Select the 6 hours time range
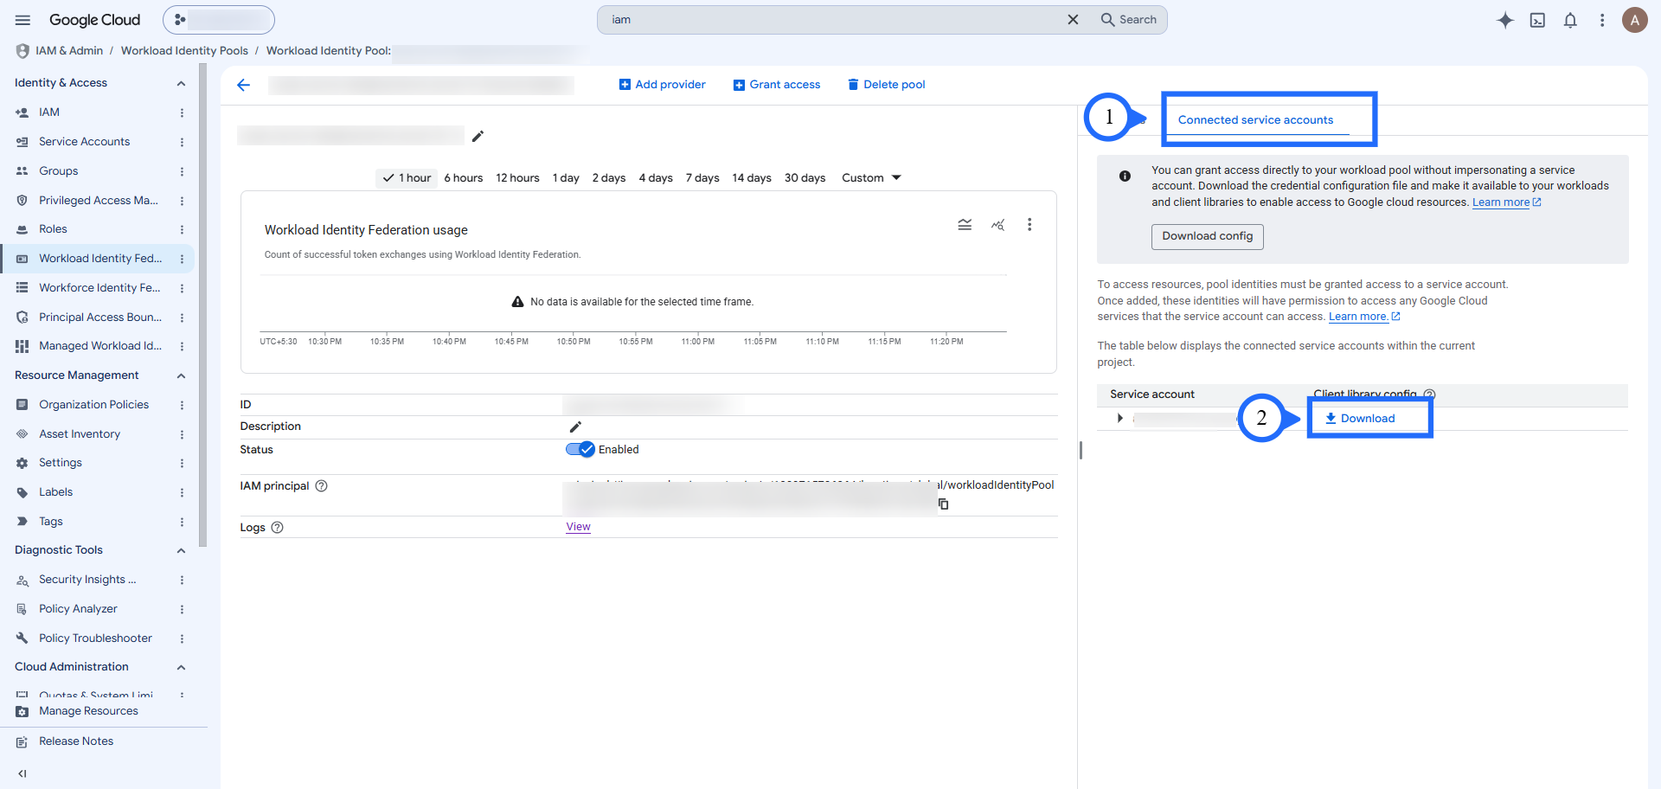Image resolution: width=1661 pixels, height=789 pixels. click(464, 178)
